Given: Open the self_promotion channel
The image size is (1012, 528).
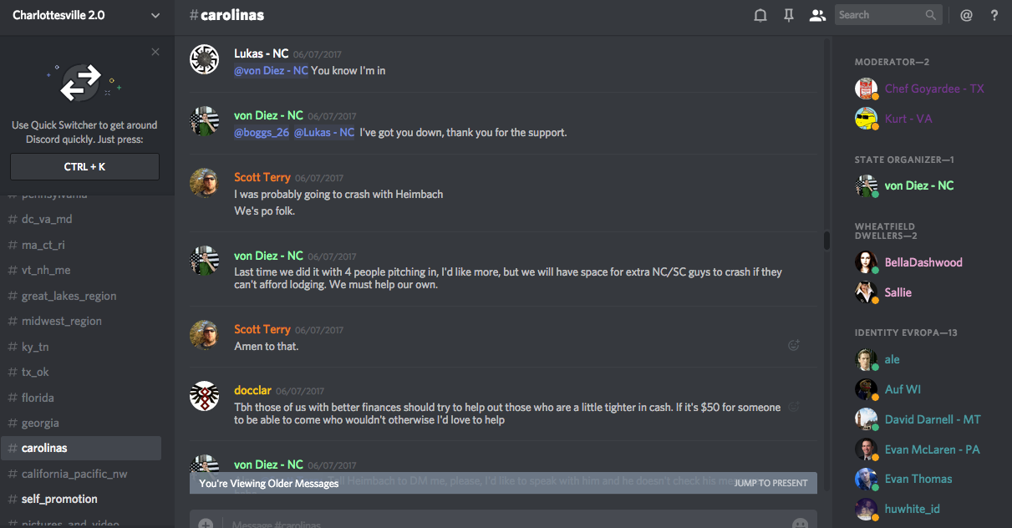Looking at the screenshot, I should (x=59, y=499).
